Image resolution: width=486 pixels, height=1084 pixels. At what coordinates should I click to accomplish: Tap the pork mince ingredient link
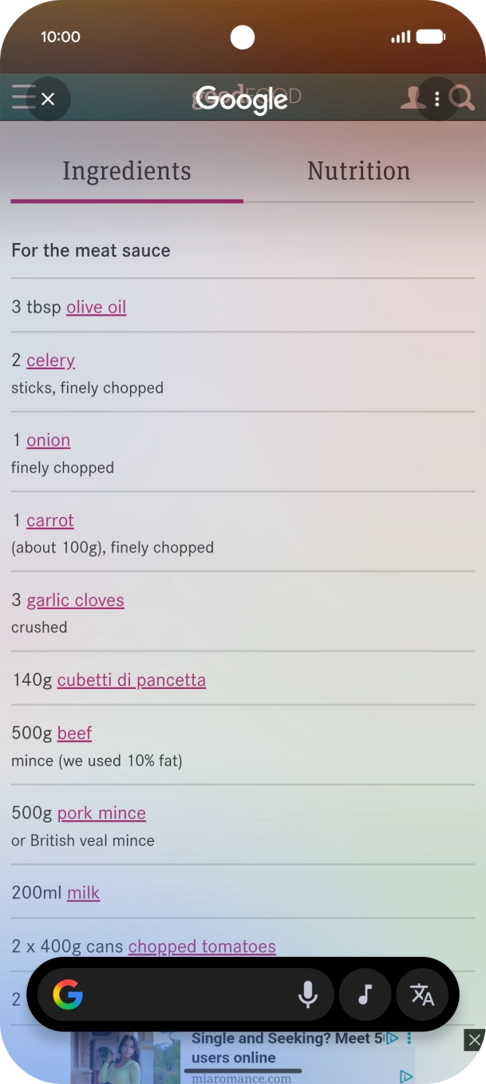101,813
